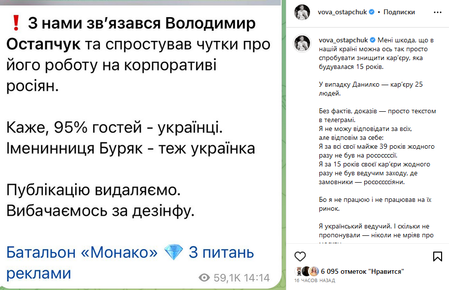The width and height of the screenshot is (449, 290).
Task: Click the blue diamond emoji in the Telegram post
Action: pyautogui.click(x=173, y=253)
